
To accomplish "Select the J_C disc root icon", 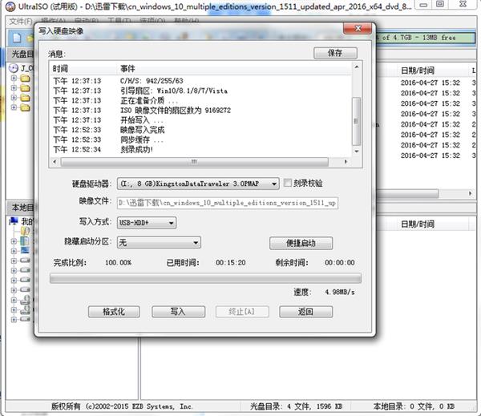I will [x=14, y=68].
